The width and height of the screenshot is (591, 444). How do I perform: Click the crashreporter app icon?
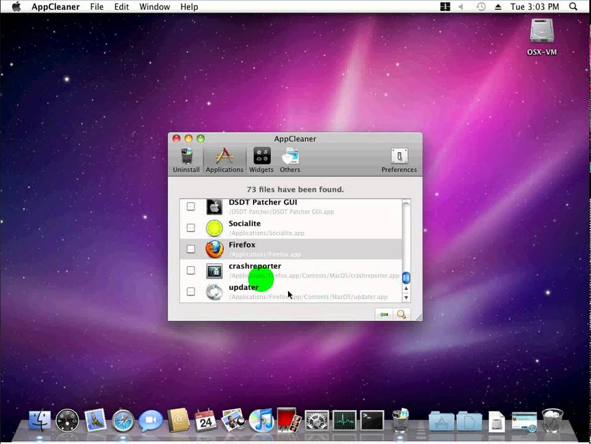214,271
